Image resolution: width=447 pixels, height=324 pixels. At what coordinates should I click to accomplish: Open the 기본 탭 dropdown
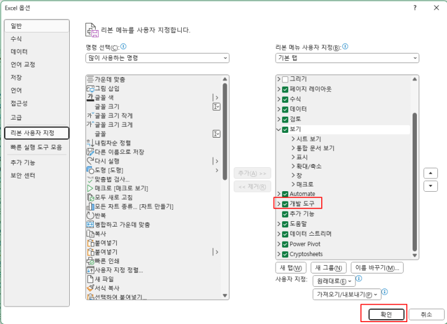[347, 58]
